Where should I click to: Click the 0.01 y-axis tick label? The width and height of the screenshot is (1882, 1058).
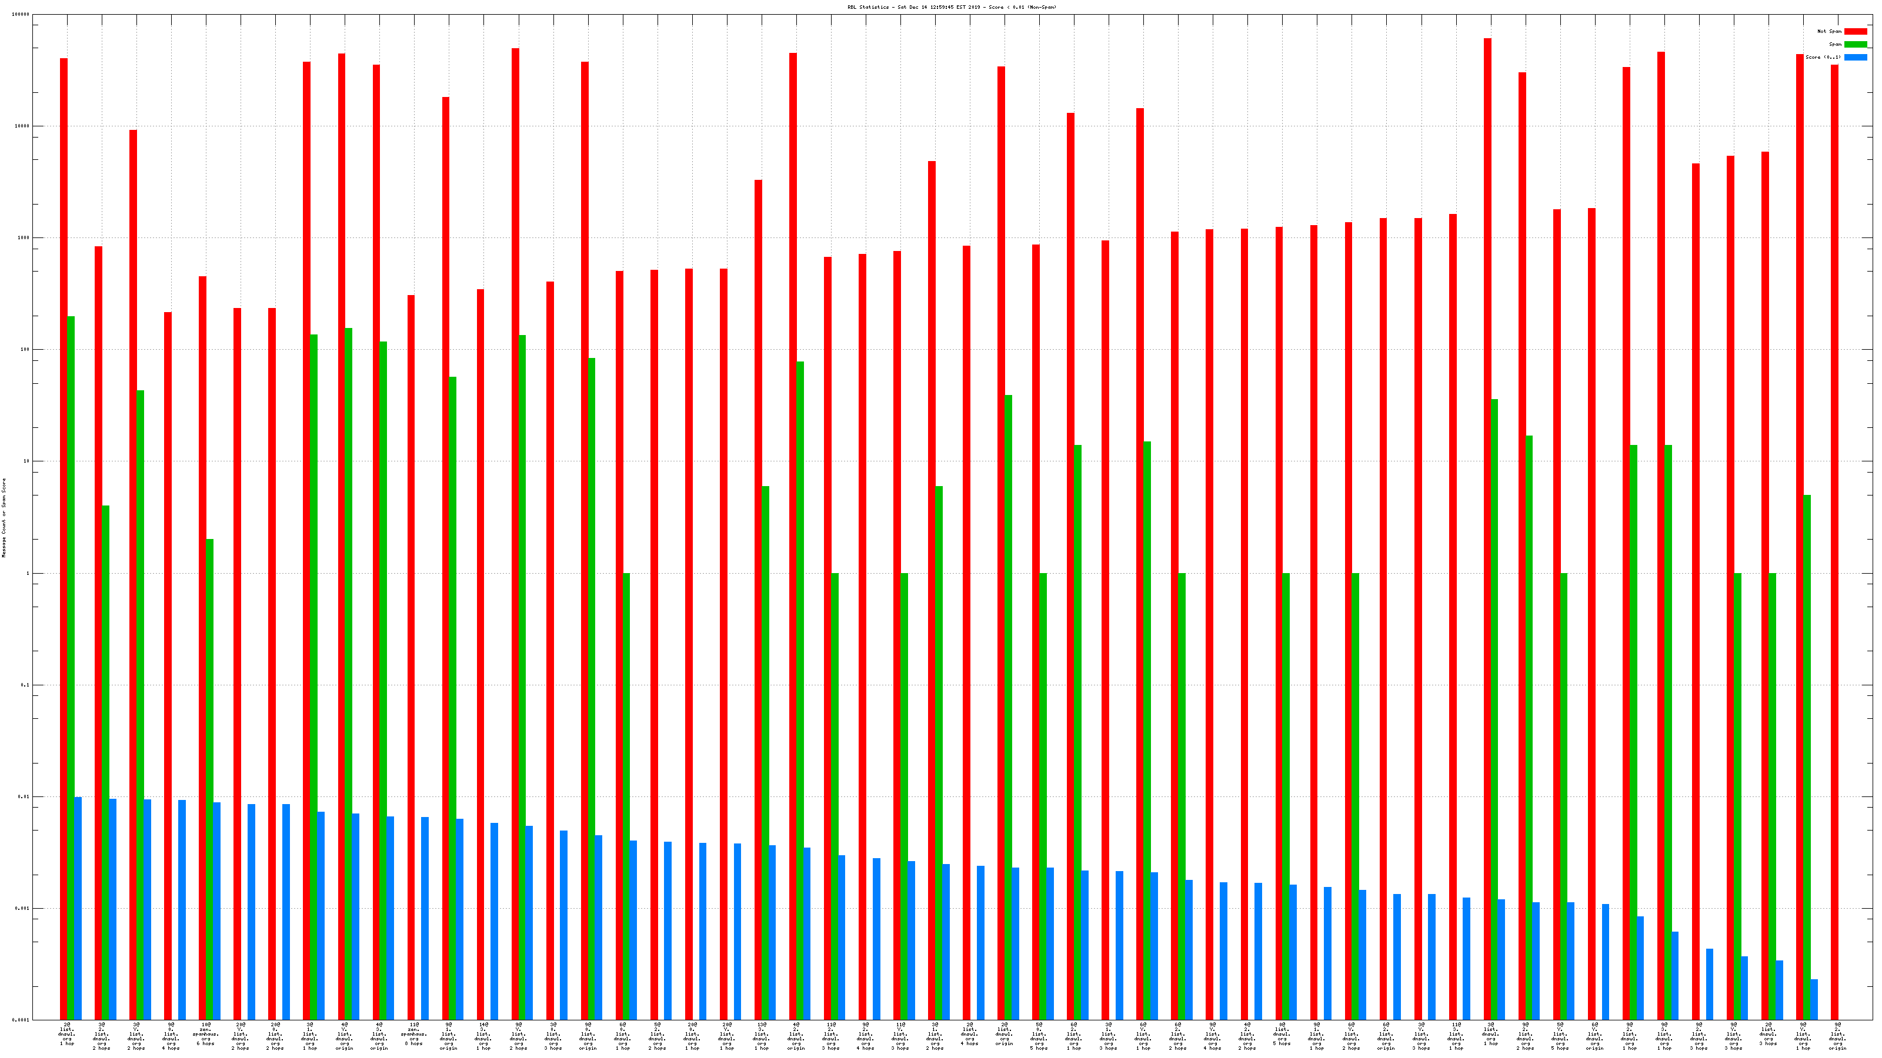(x=24, y=796)
